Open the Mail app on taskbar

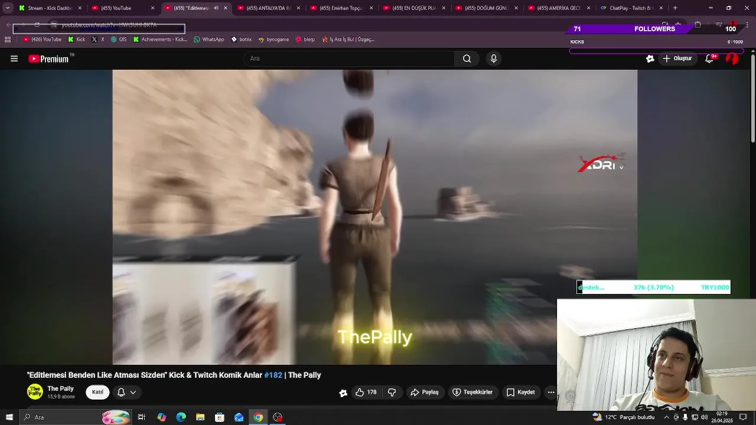(x=239, y=417)
